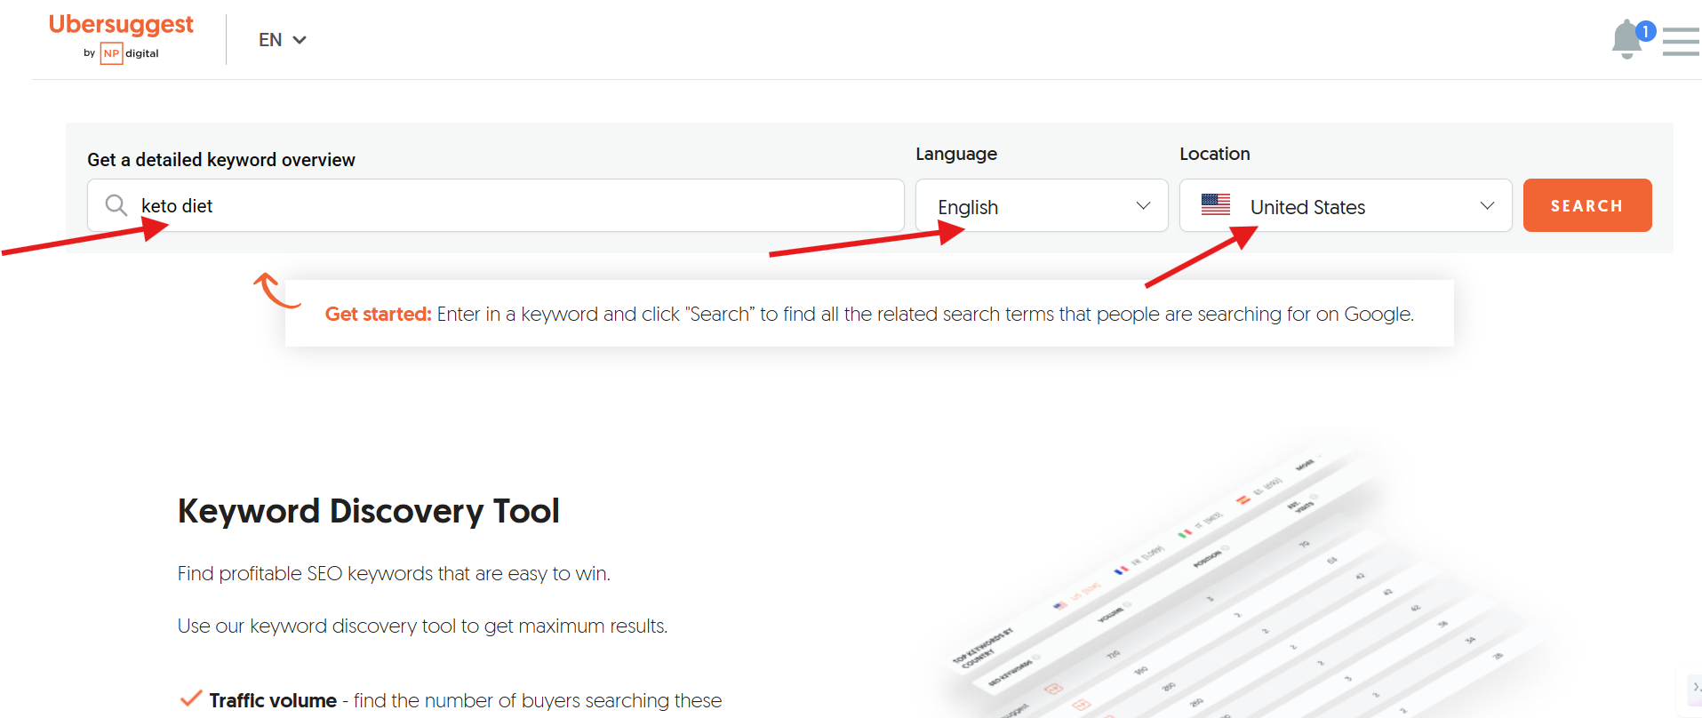
Task: Click the NP digital logo
Action: coord(122,53)
